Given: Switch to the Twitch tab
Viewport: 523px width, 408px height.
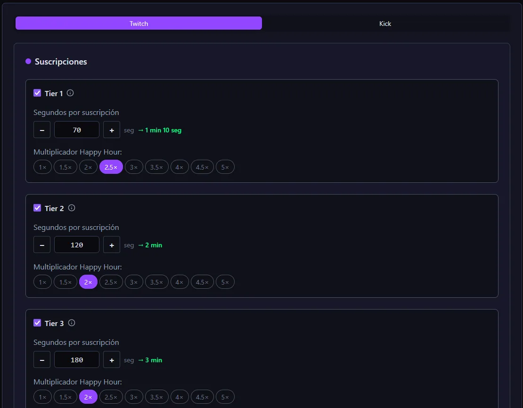Looking at the screenshot, I should [139, 24].
